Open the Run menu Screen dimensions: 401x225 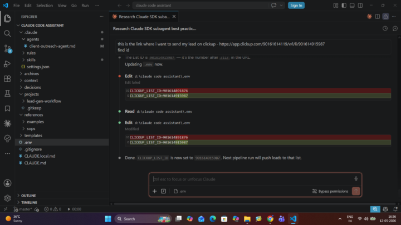click(x=85, y=6)
